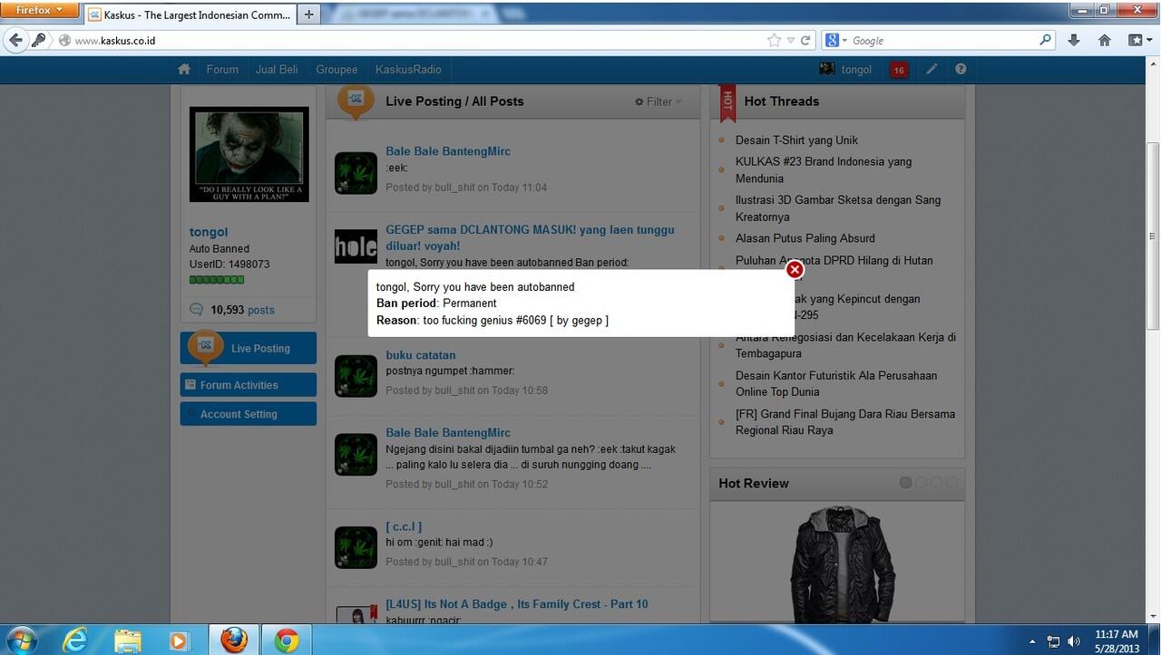Open the Groupee menu item
This screenshot has height=655, width=1161.
coord(337,70)
